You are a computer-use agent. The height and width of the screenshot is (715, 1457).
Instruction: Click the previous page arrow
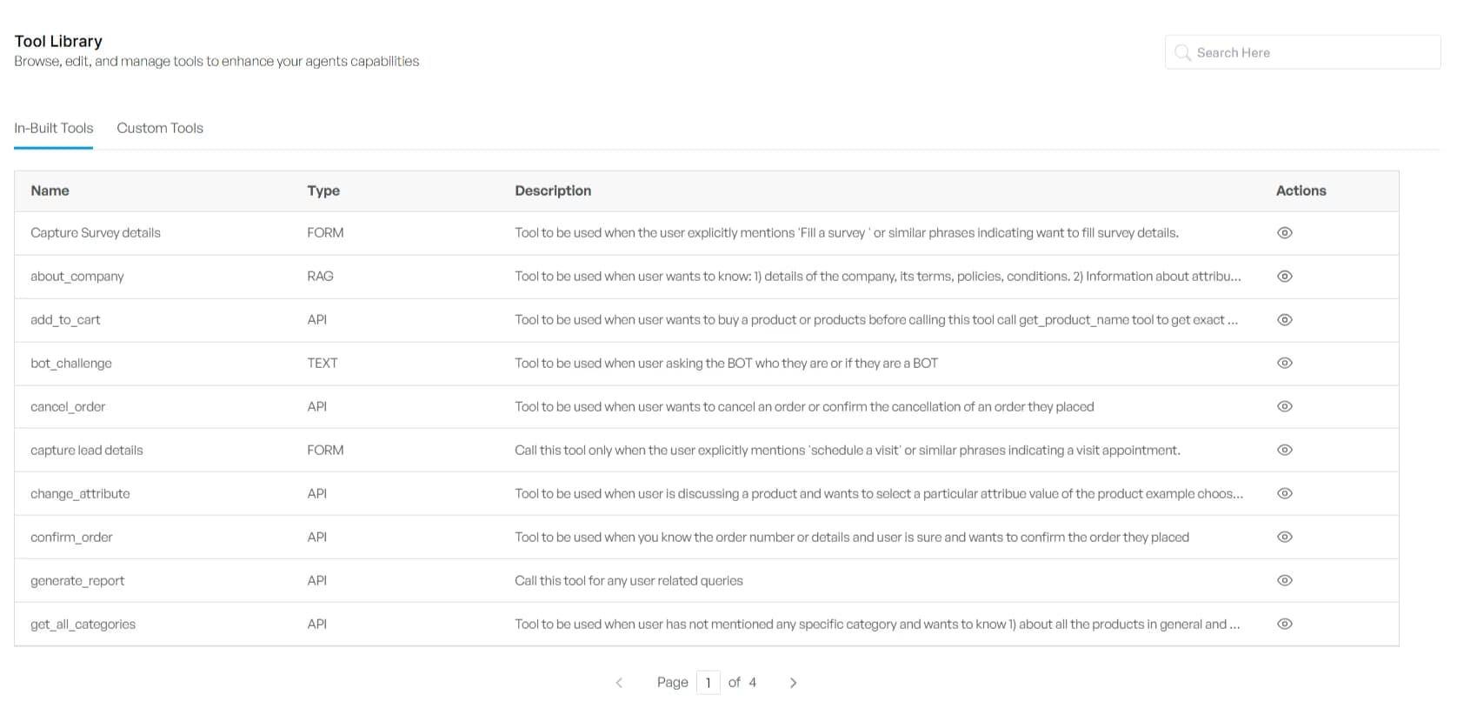619,683
